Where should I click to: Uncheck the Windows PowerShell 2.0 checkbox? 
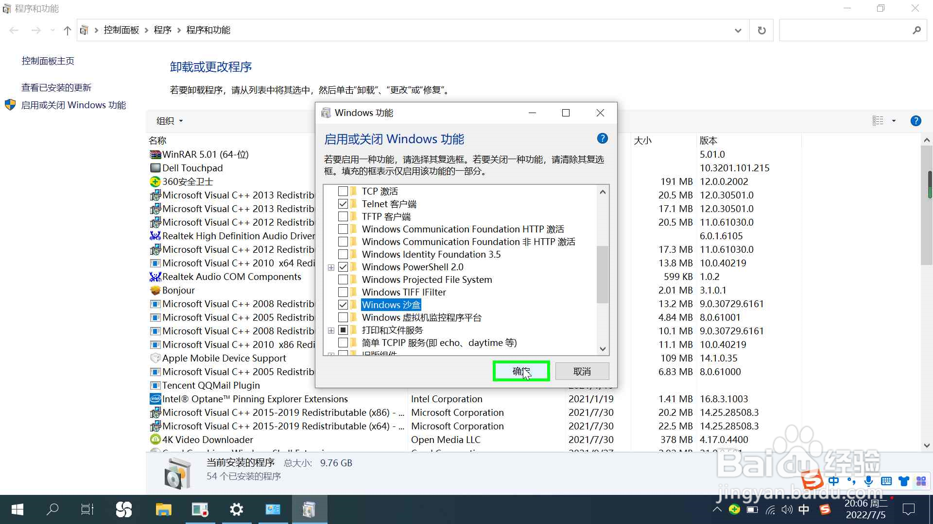point(343,267)
